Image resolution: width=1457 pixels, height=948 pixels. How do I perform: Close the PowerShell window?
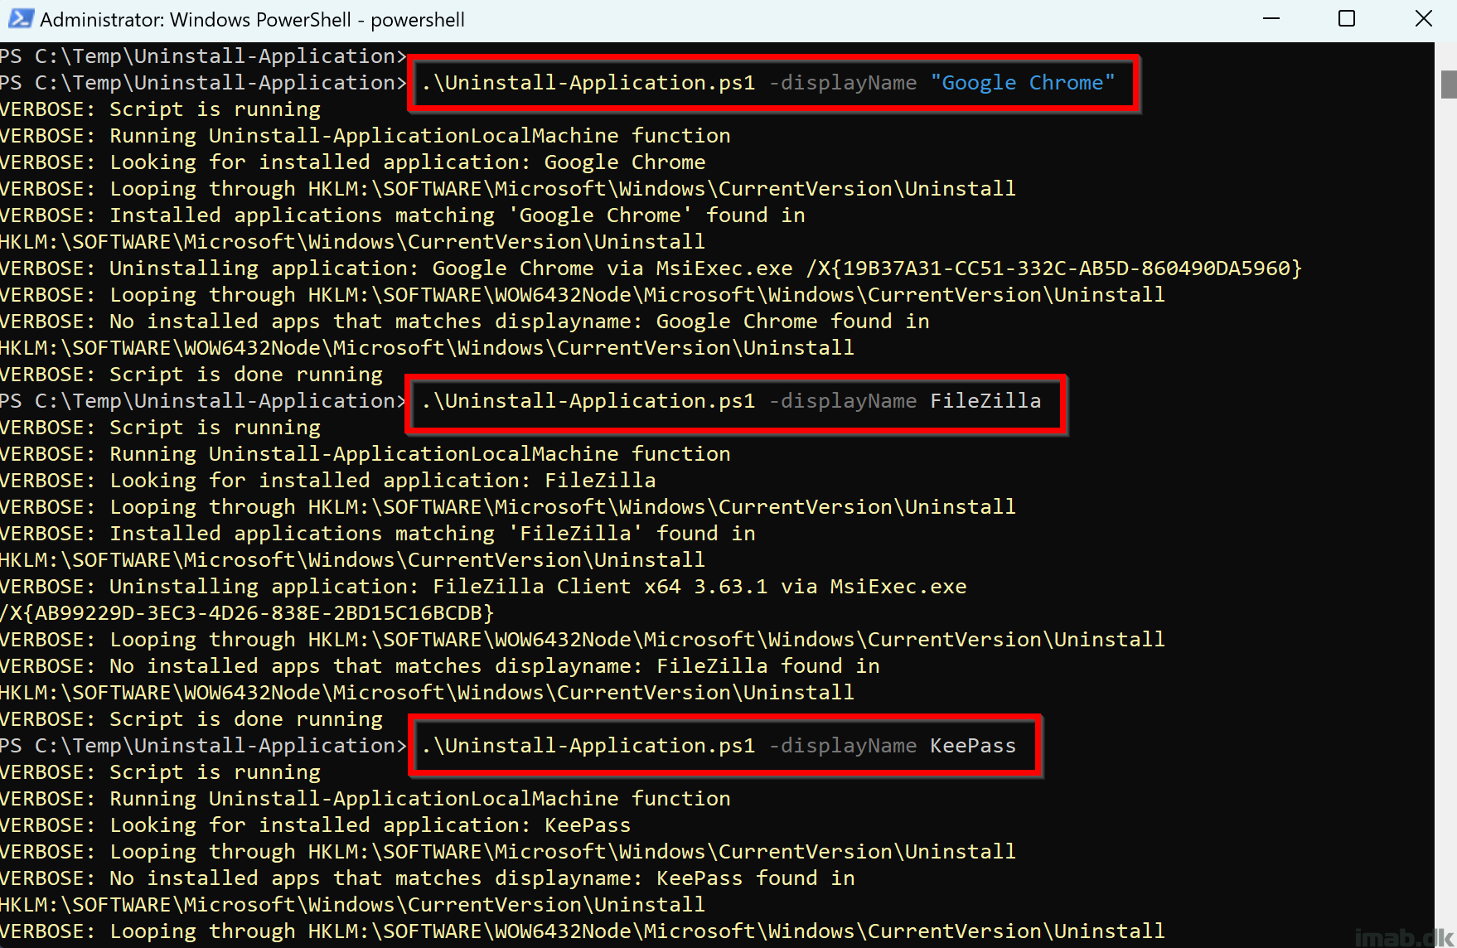(1423, 18)
